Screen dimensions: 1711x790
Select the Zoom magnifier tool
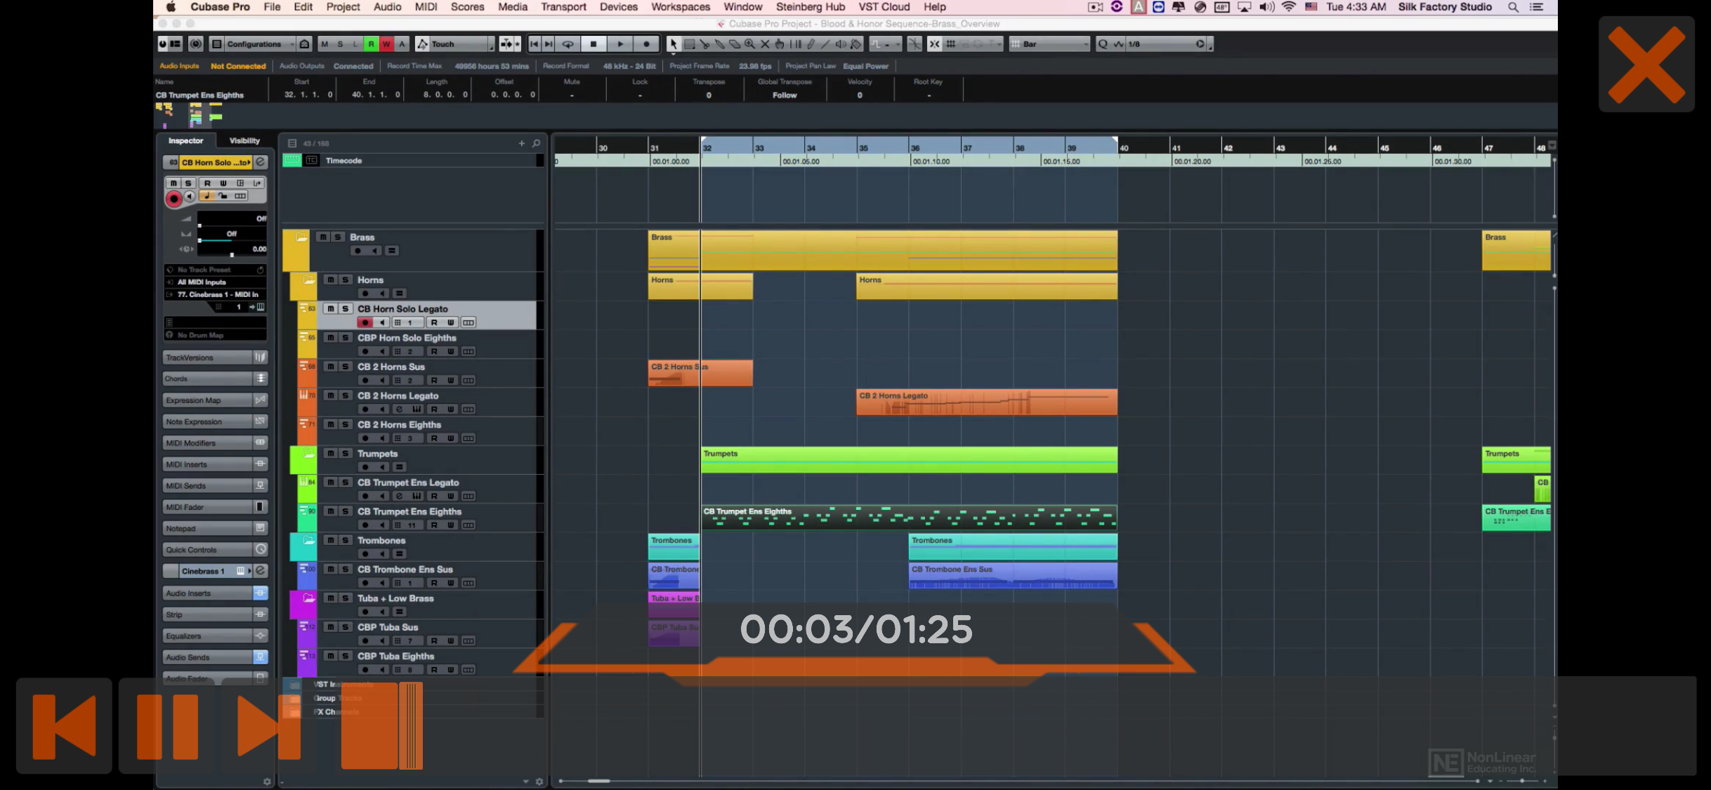(749, 44)
